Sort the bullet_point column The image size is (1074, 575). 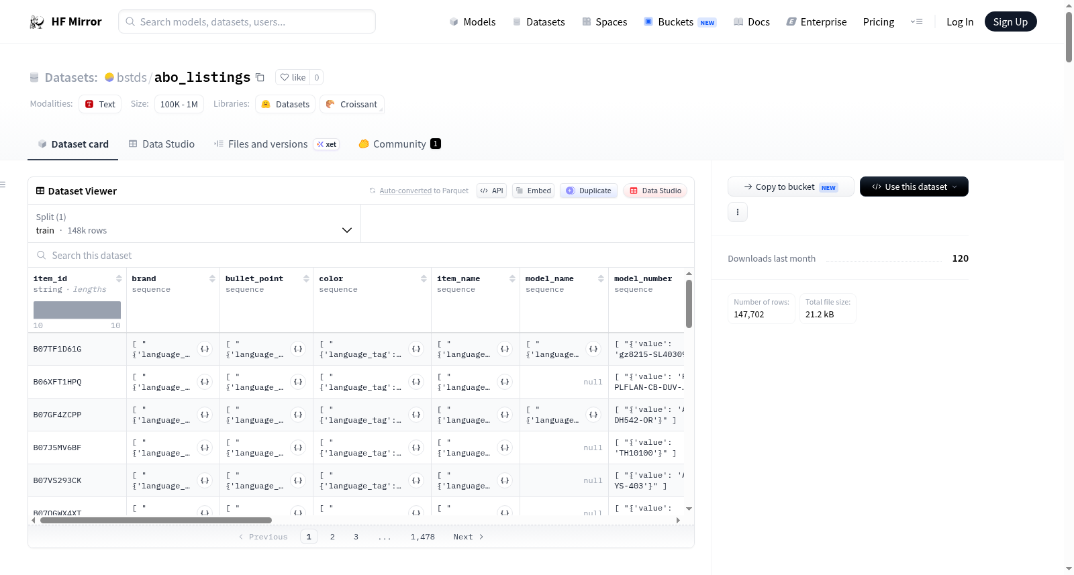pyautogui.click(x=306, y=278)
